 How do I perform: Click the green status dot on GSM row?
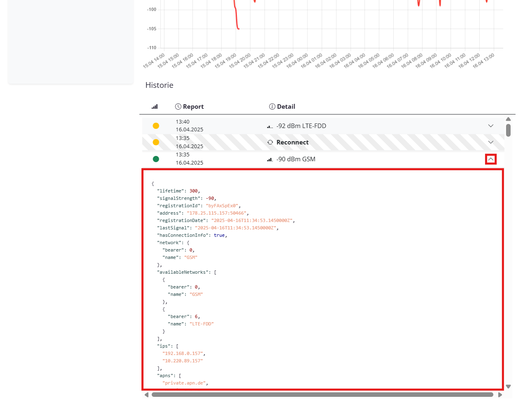pyautogui.click(x=156, y=159)
